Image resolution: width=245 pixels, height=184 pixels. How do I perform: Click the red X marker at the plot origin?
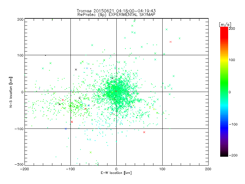(116, 91)
